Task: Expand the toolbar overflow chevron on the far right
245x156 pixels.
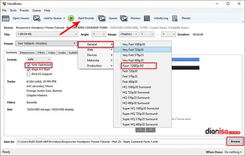Action: click(x=243, y=22)
